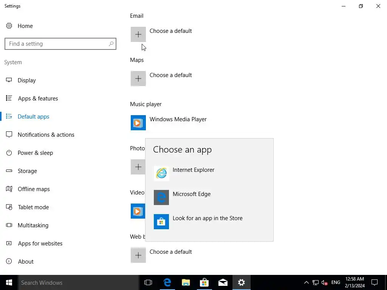The width and height of the screenshot is (387, 290).
Task: Click Windows Media Player icon under Music player
Action: point(138,123)
